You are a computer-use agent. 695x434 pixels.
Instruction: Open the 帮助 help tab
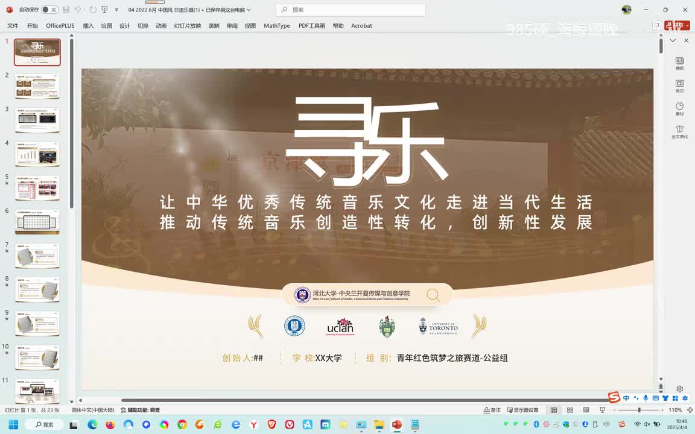(338, 26)
